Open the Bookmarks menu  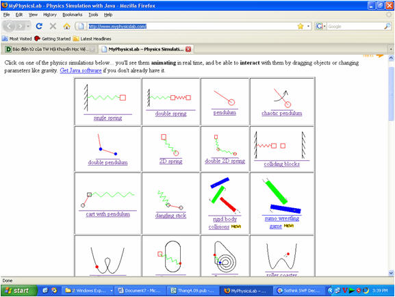click(73, 14)
